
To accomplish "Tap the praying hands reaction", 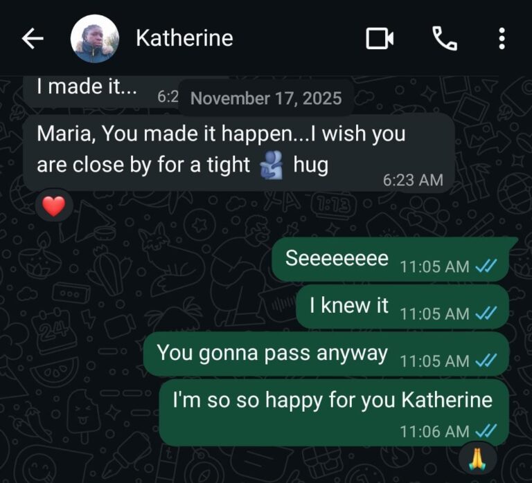I will 478,459.
